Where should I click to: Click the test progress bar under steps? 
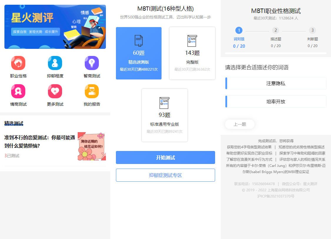(x=276, y=53)
